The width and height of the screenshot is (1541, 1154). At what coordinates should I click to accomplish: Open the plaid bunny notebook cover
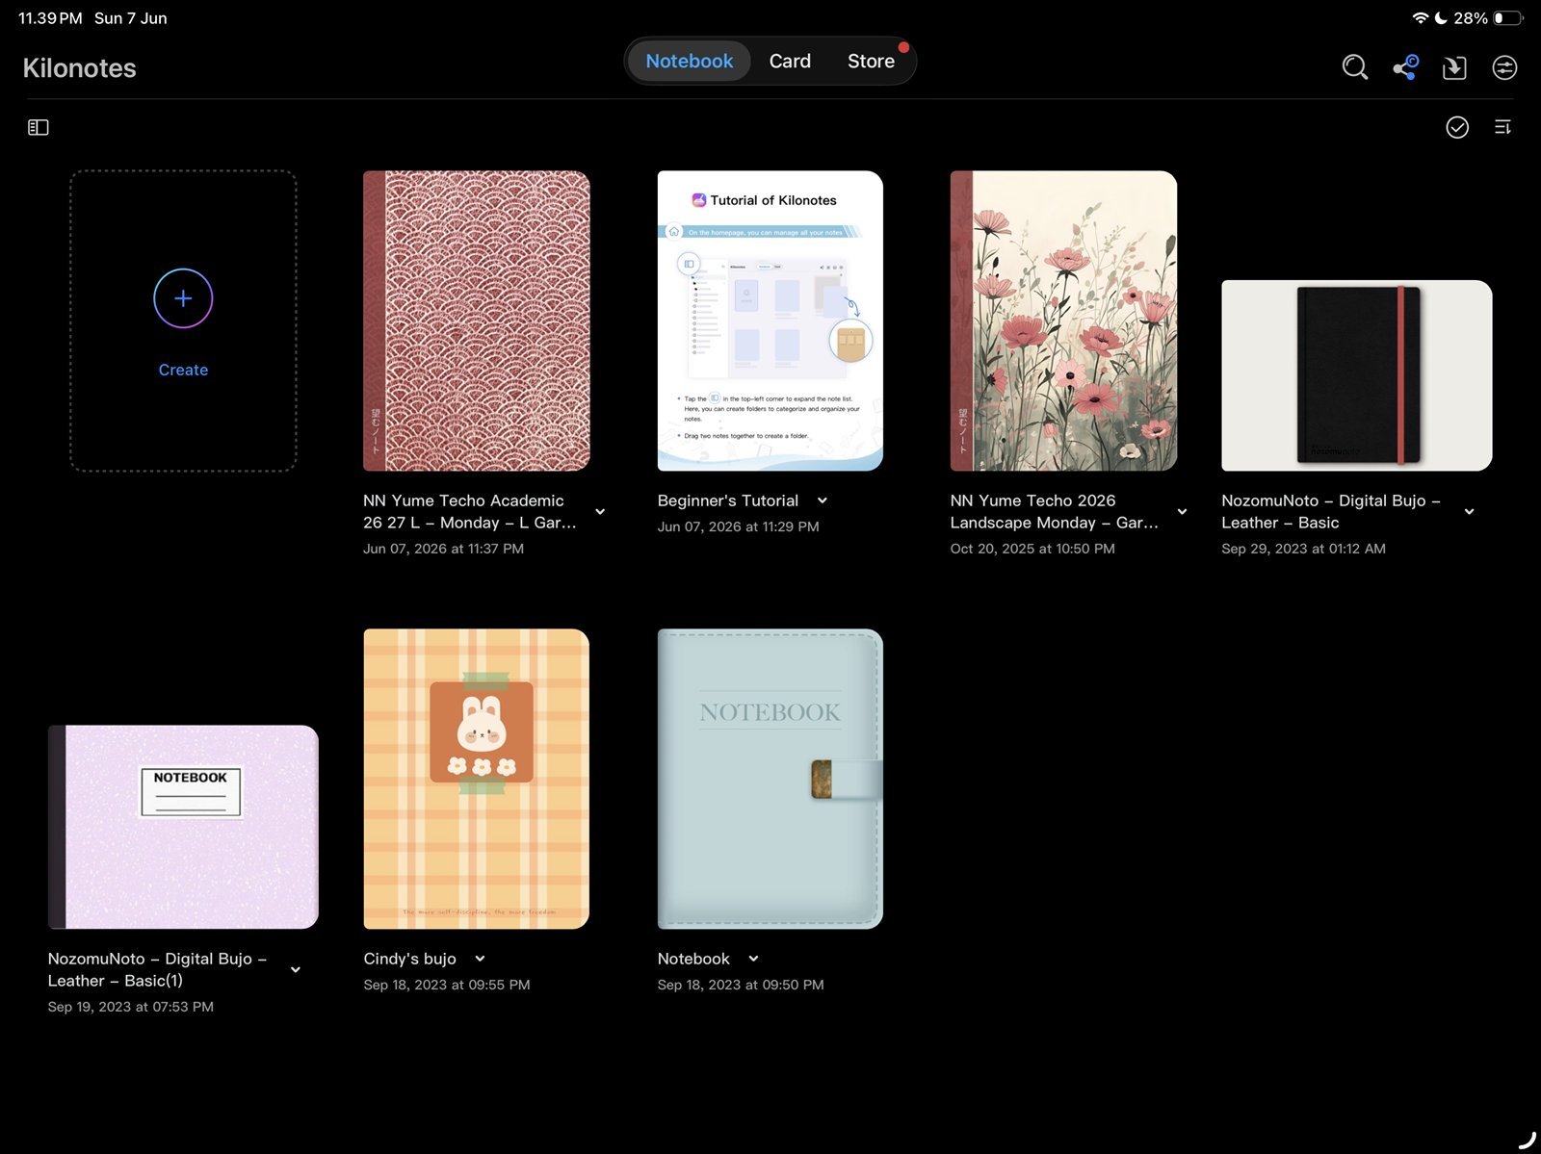click(477, 779)
